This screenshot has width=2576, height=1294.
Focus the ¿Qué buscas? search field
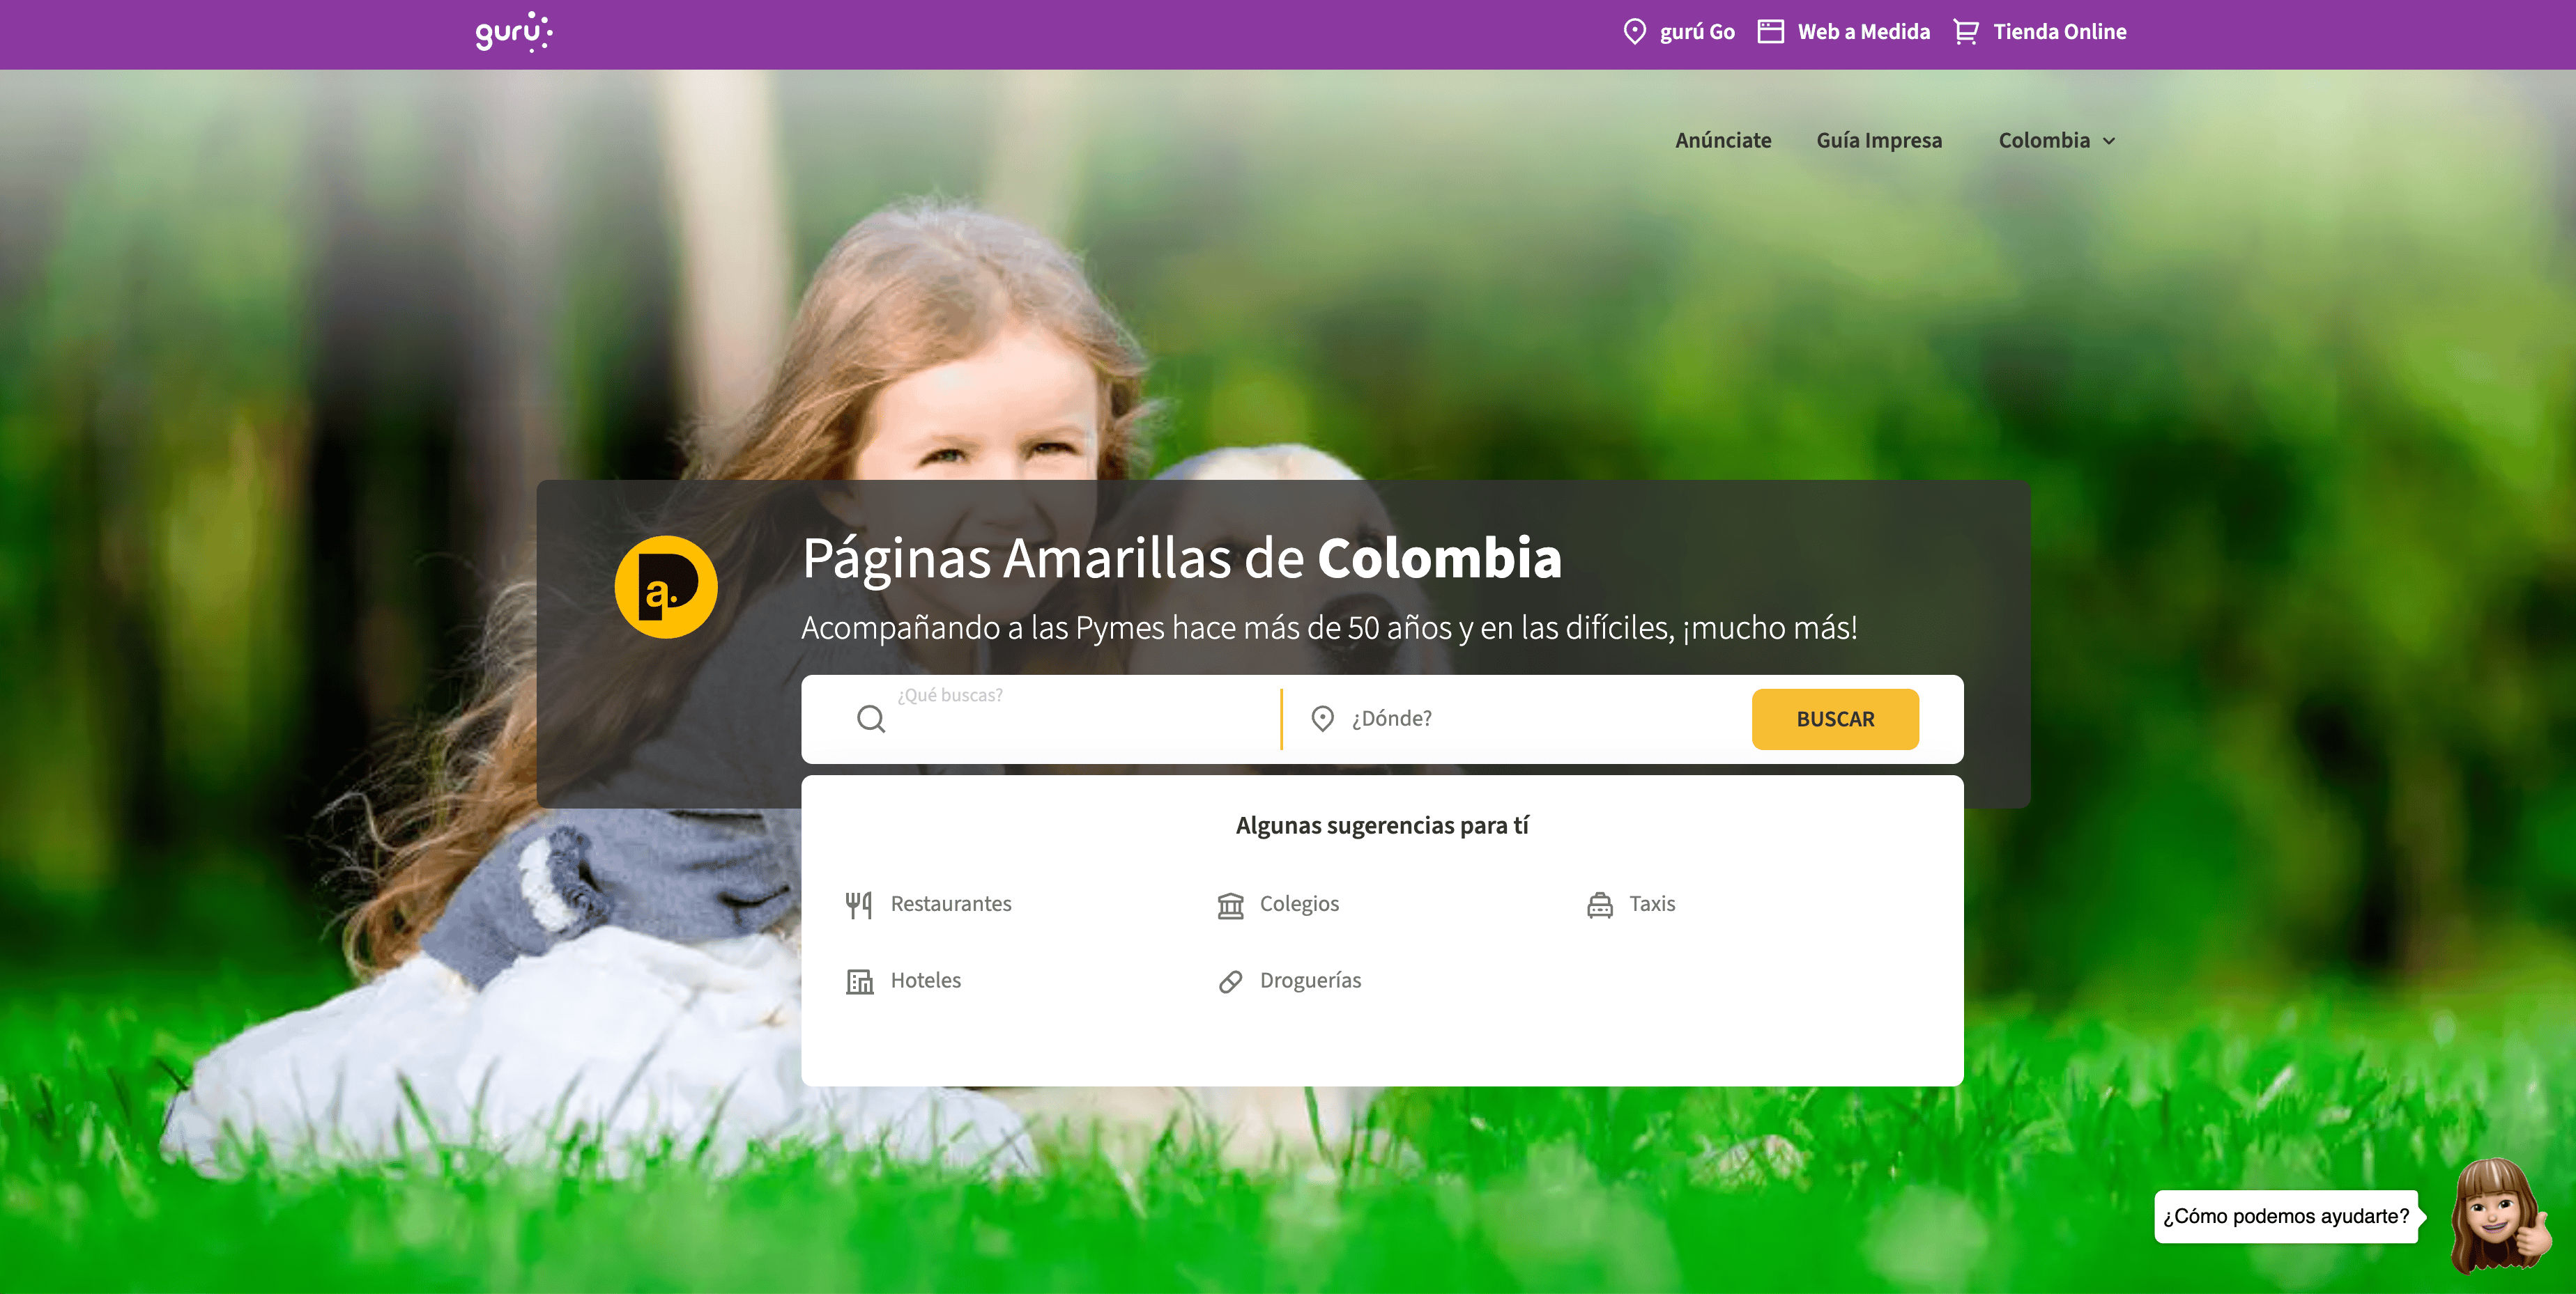(x=1080, y=719)
